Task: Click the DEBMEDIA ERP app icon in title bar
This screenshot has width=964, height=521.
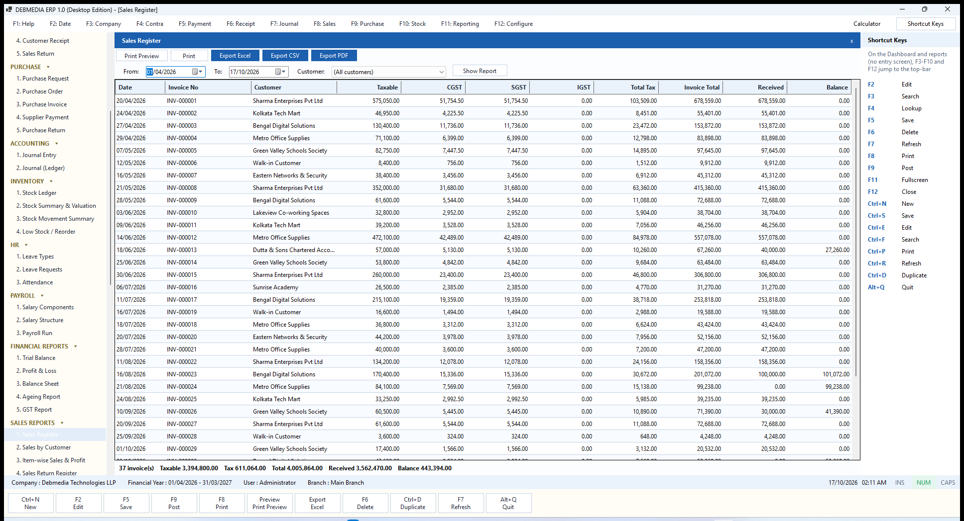Action: [x=8, y=9]
